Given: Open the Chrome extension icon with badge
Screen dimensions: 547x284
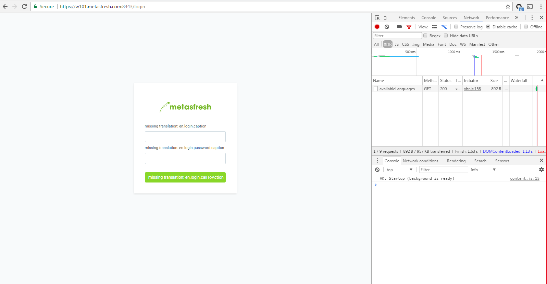Looking at the screenshot, I should tap(520, 7).
